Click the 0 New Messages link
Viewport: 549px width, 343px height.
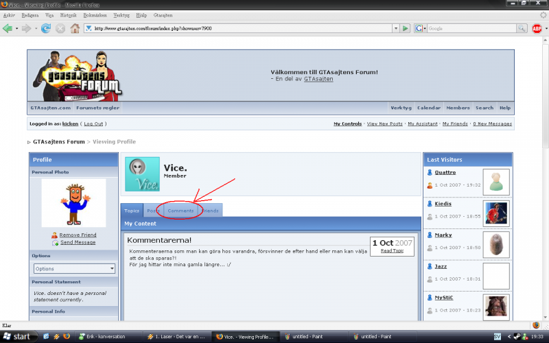[492, 123]
